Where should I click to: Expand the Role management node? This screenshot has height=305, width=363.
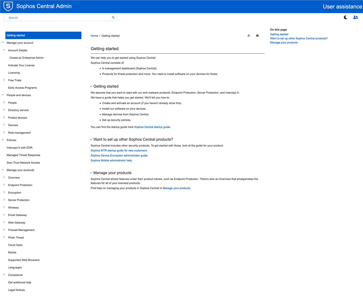pyautogui.click(x=4, y=132)
